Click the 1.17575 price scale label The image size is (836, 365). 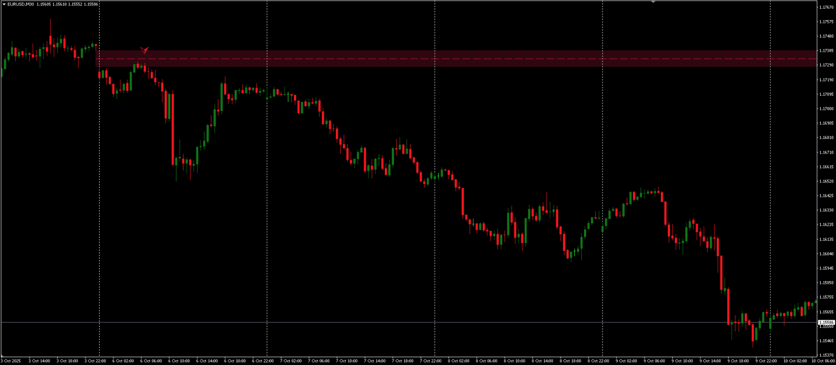tap(826, 22)
